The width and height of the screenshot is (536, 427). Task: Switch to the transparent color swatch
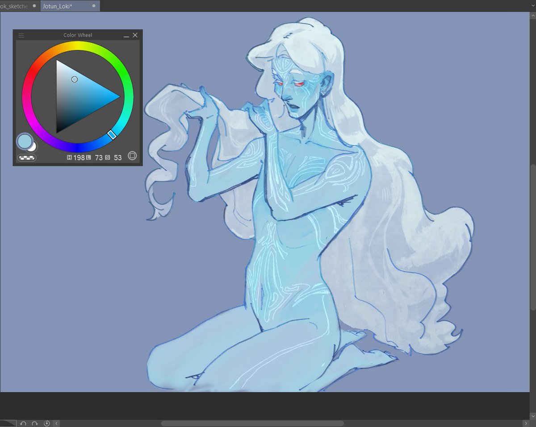point(26,158)
